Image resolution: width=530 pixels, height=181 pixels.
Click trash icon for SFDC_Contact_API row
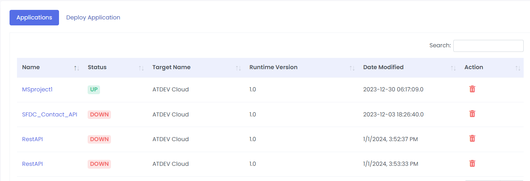(x=472, y=114)
